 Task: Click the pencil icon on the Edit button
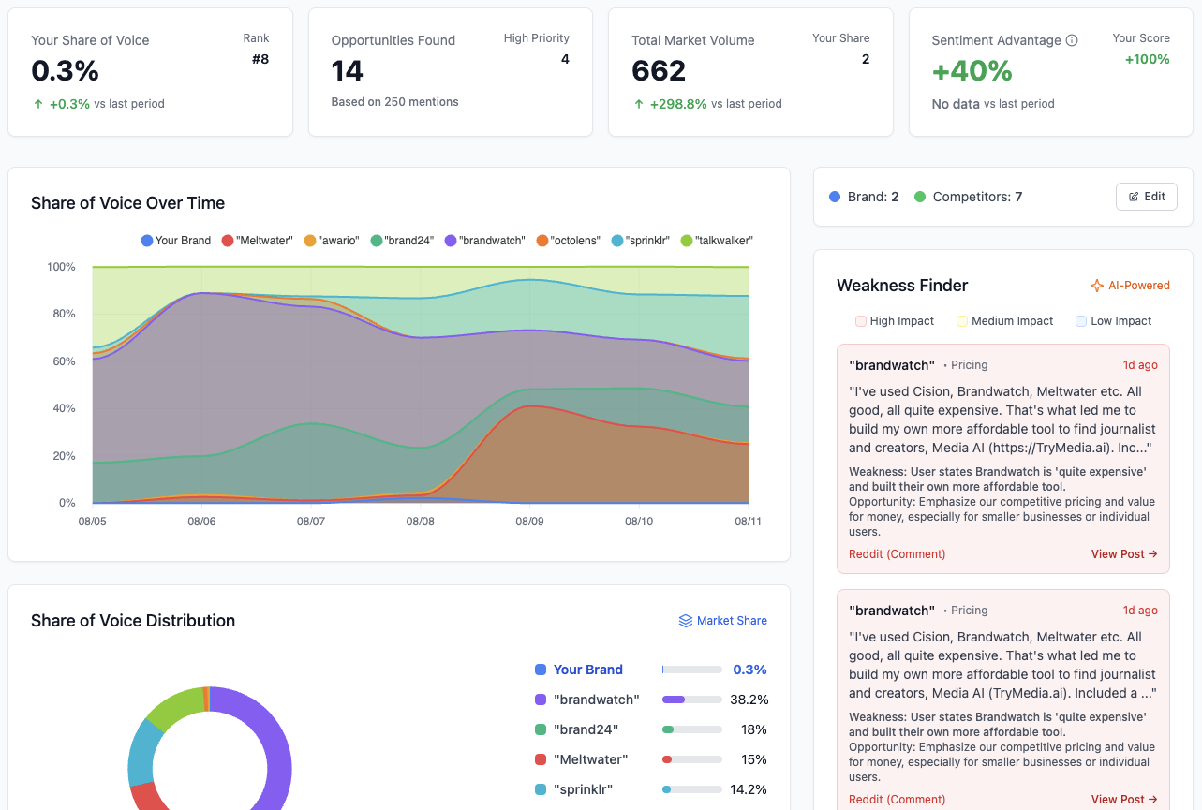tap(1135, 197)
